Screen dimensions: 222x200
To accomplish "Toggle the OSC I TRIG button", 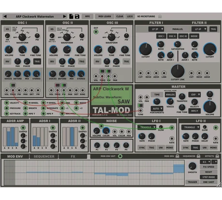I will 37,62.
